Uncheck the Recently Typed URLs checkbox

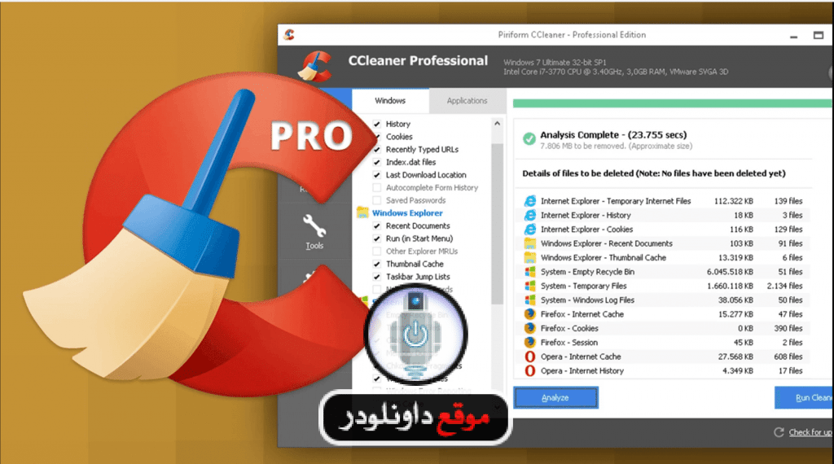coord(376,149)
